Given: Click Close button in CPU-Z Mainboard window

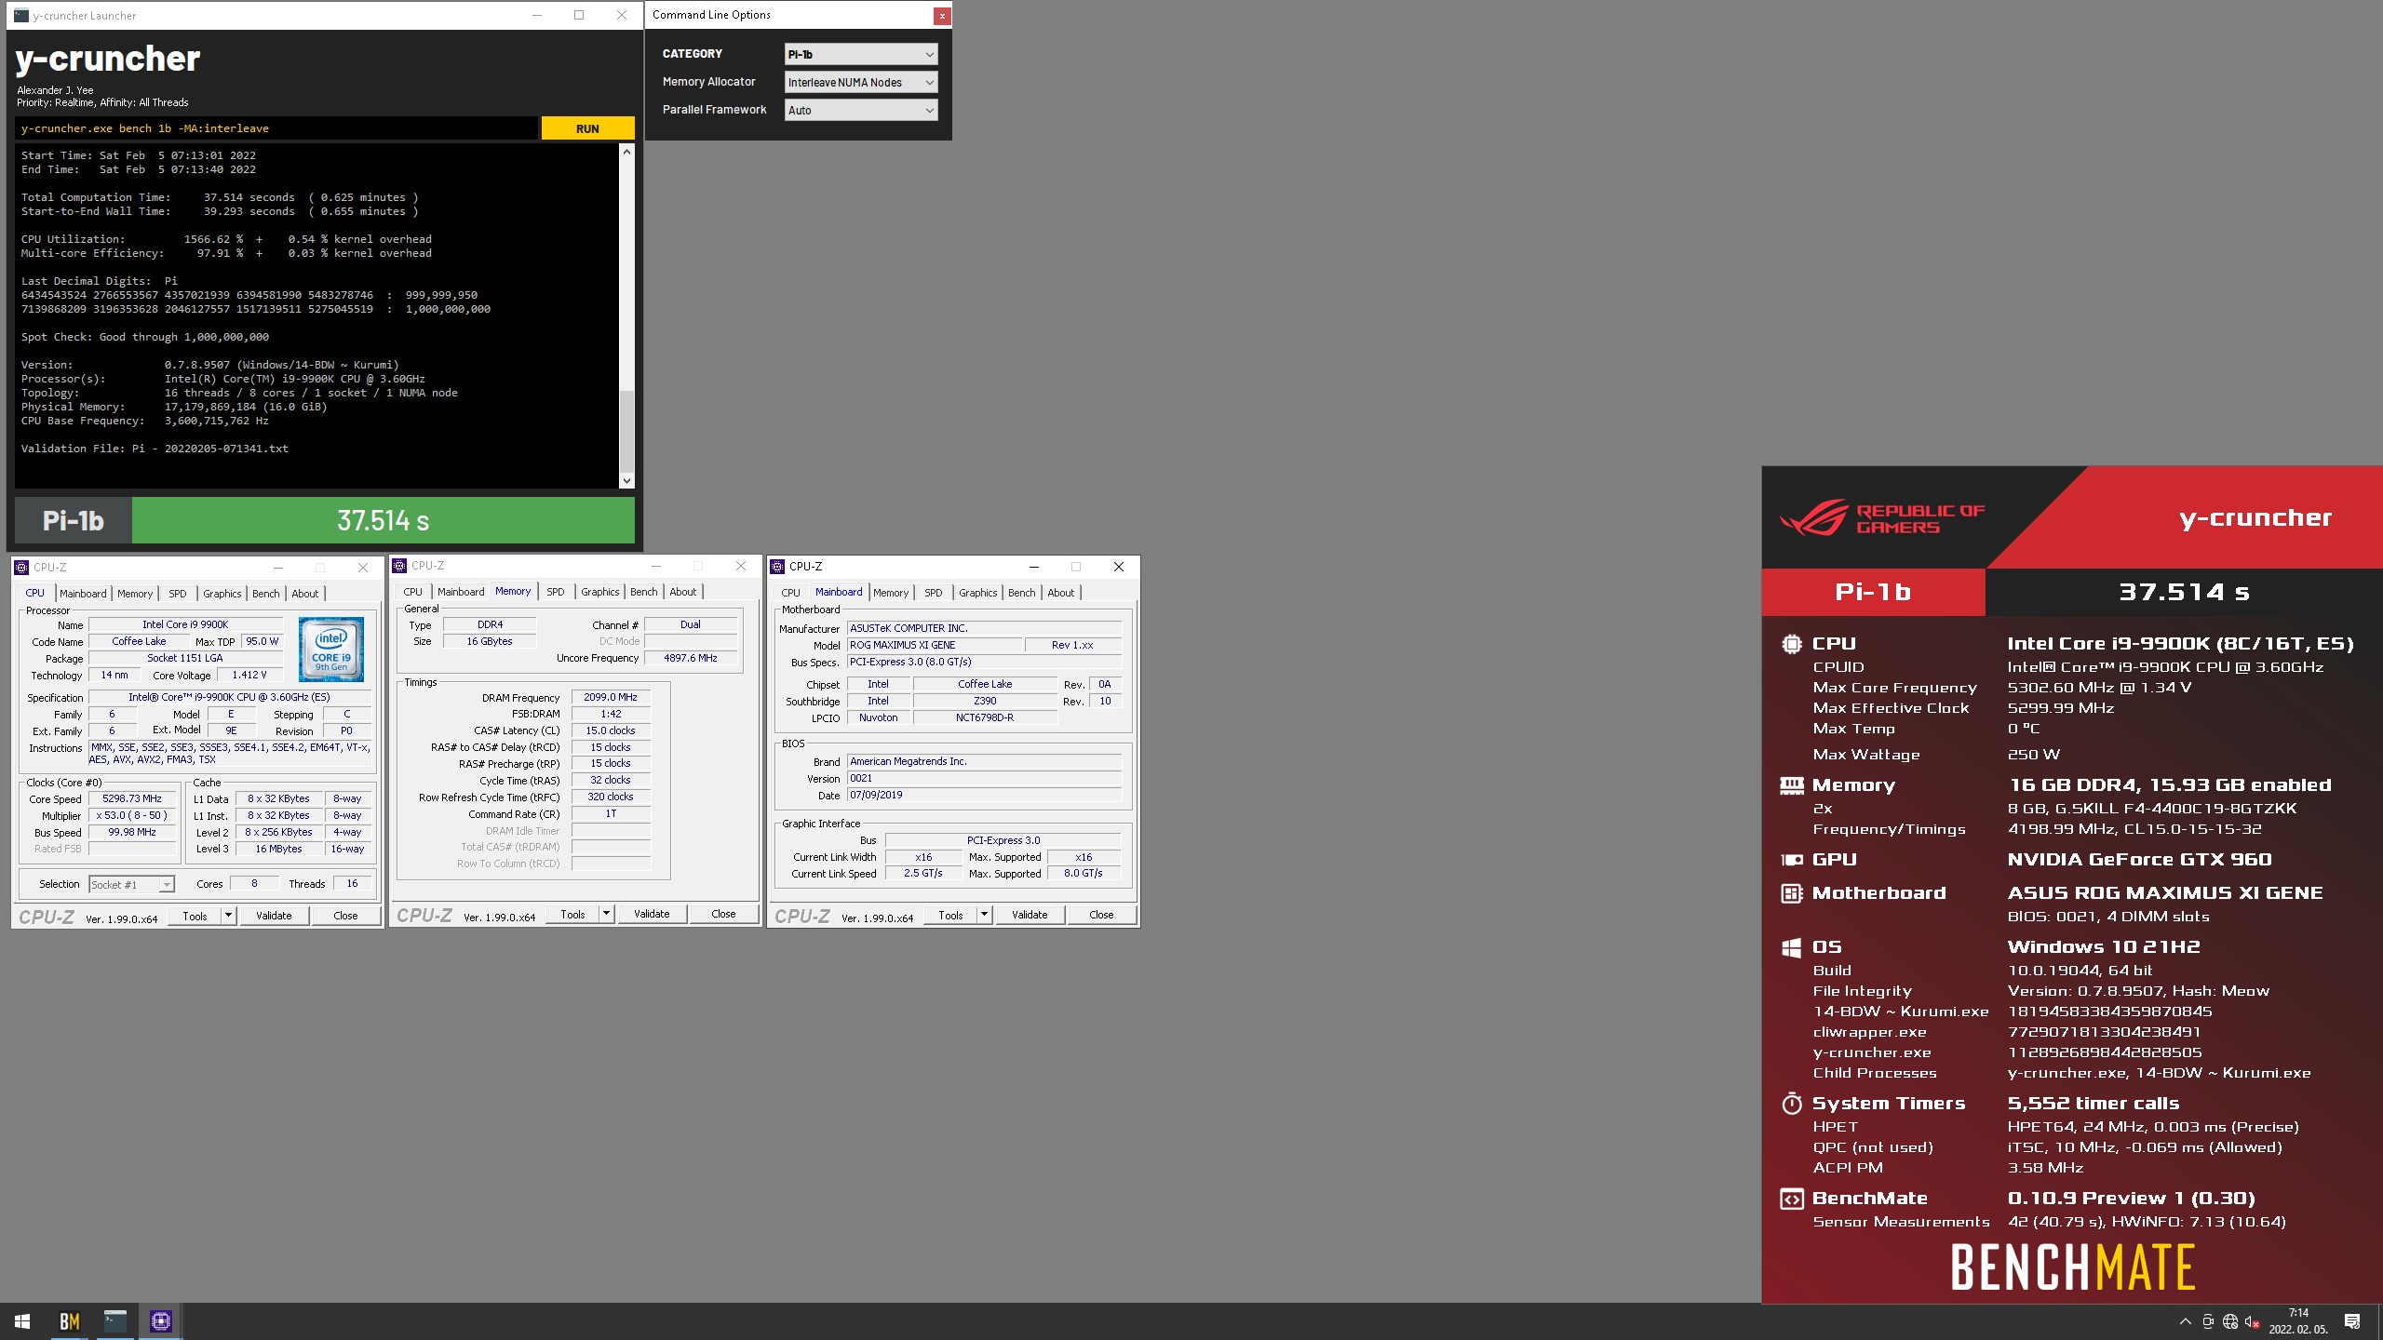Looking at the screenshot, I should click(x=1101, y=915).
